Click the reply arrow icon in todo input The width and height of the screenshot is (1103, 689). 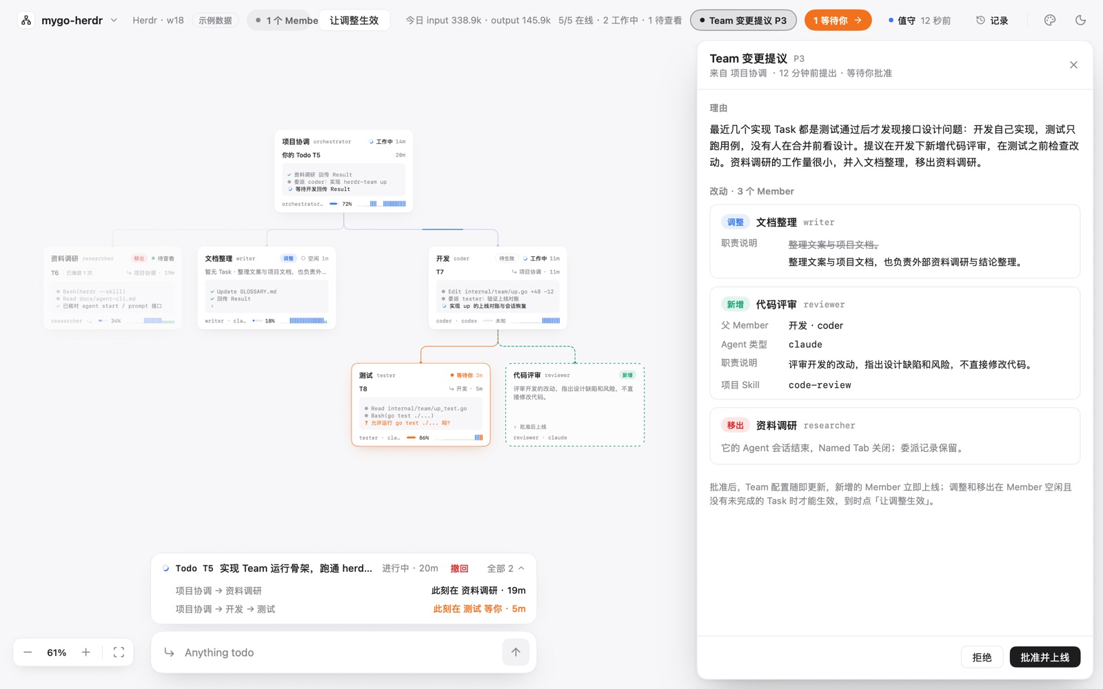169,652
